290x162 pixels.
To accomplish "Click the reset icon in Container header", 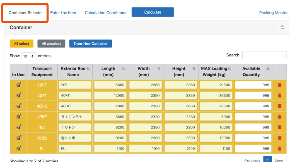I will [x=283, y=27].
